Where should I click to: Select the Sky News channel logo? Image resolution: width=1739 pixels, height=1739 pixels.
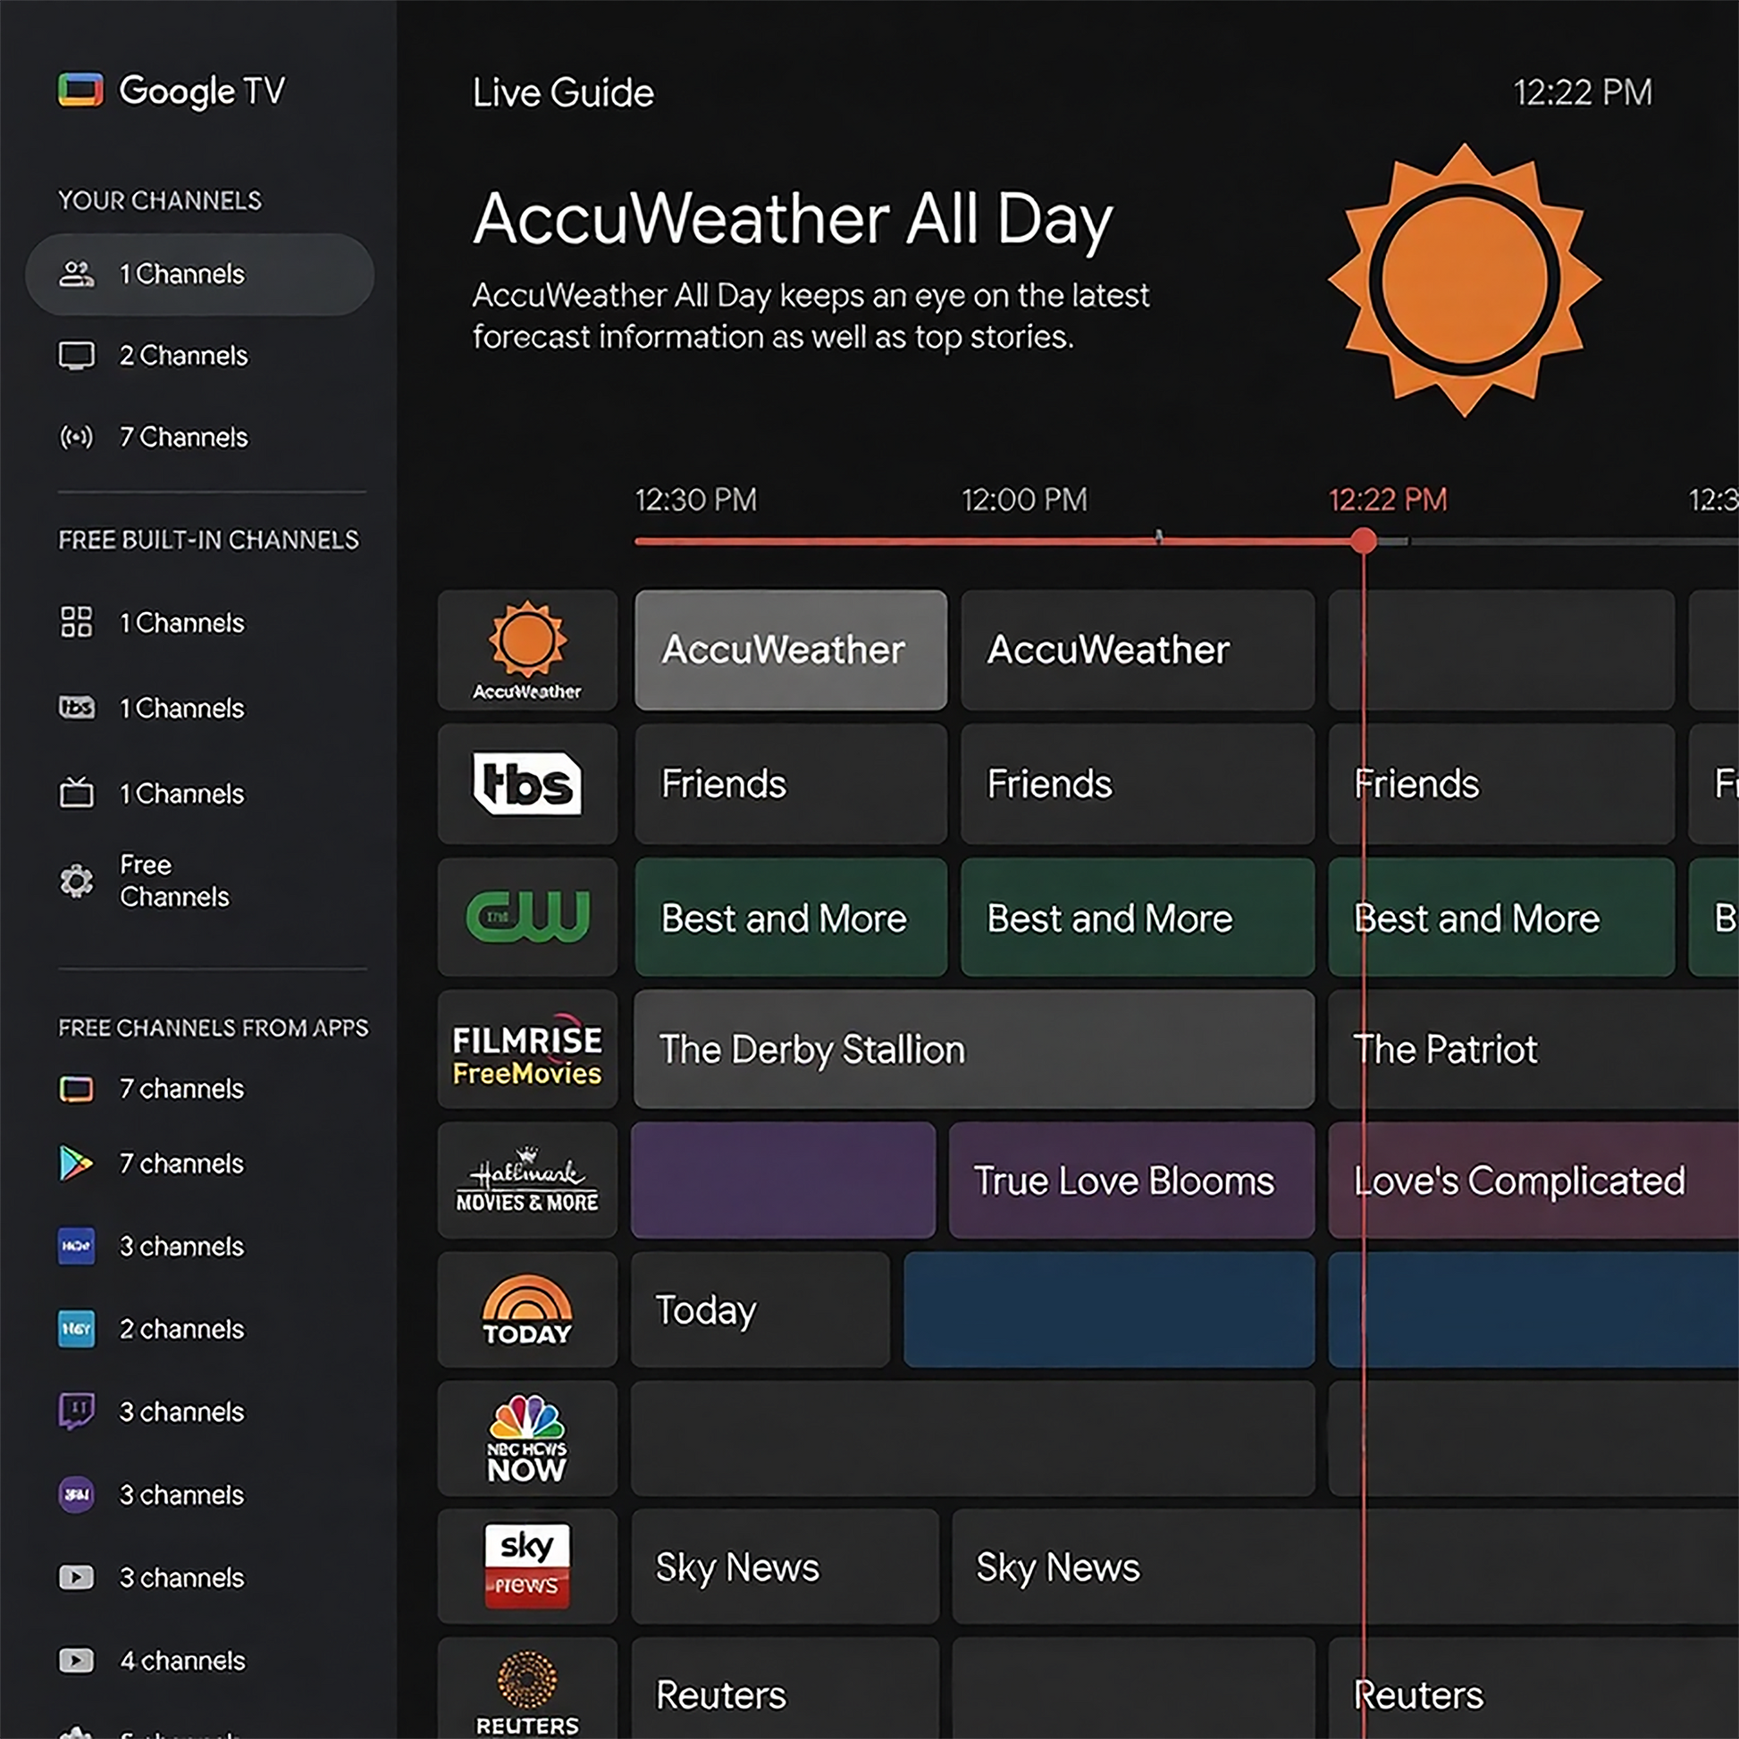(527, 1567)
